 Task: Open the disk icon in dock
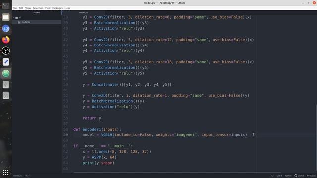click(x=6, y=95)
